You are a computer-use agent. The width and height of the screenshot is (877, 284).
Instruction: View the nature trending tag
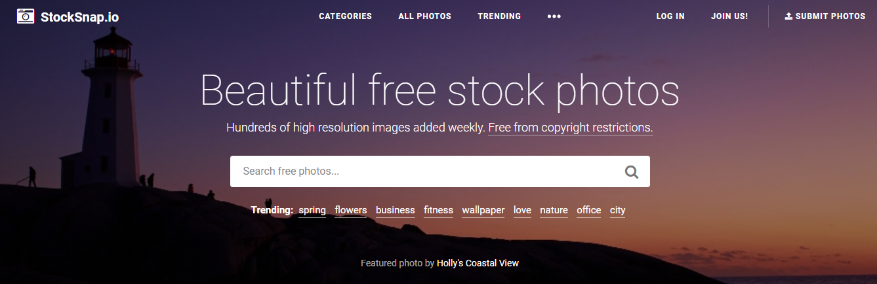(x=554, y=210)
